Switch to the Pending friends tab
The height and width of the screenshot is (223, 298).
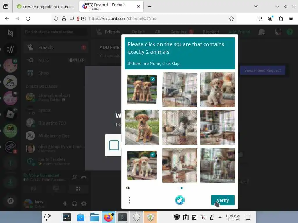pyautogui.click(x=182, y=32)
